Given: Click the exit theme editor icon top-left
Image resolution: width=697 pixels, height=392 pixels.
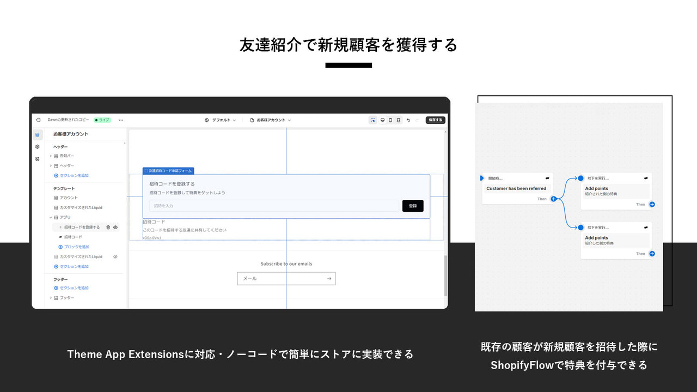Looking at the screenshot, I should [x=38, y=120].
